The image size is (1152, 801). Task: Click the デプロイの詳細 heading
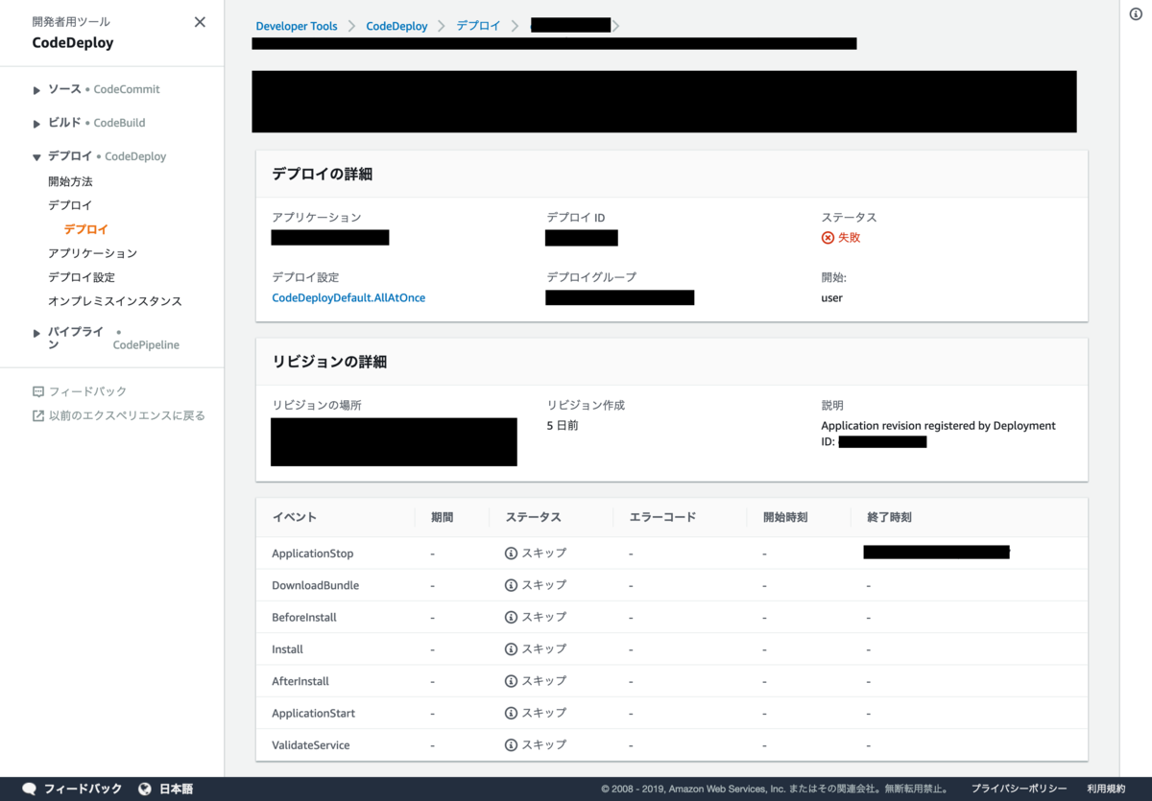click(322, 175)
